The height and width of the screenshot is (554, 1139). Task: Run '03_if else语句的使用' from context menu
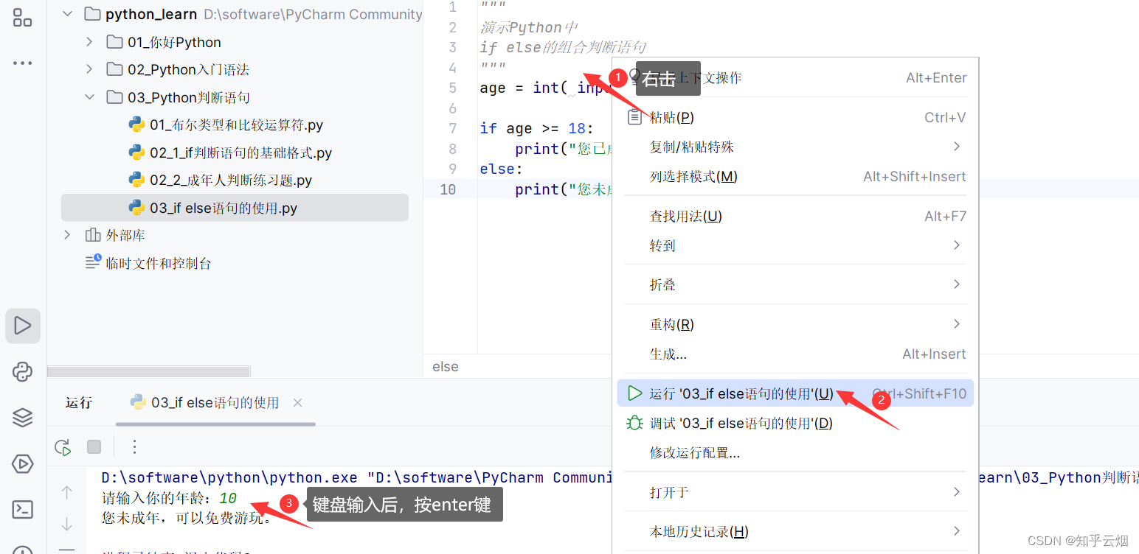[795, 393]
